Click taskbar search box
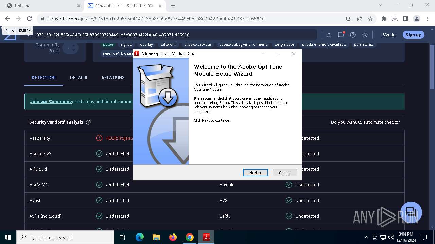The height and width of the screenshot is (244, 435). [65, 237]
